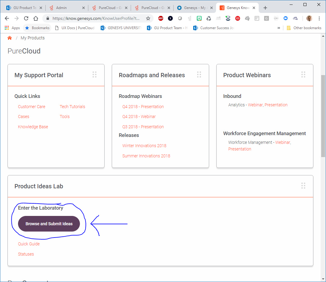Image resolution: width=326 pixels, height=282 pixels.
Task: Click the Browse and Submit Ideas button
Action: 49,224
